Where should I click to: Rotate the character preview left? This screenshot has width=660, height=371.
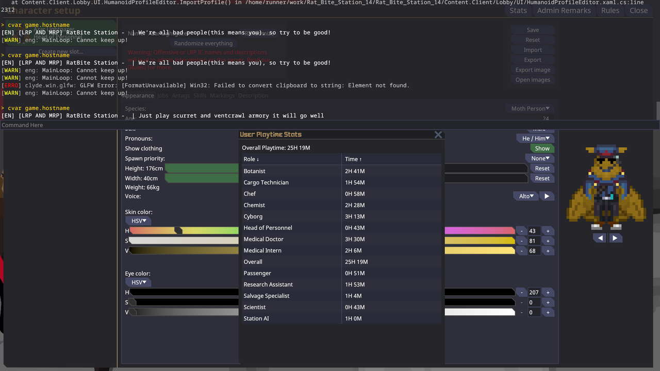[600, 238]
